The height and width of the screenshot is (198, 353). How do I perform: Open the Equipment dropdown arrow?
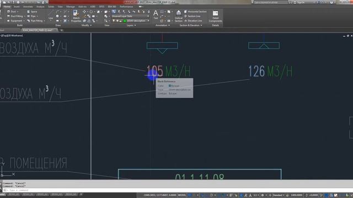pyautogui.click(x=24, y=21)
